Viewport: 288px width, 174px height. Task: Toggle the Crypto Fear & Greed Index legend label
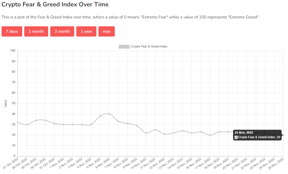(x=149, y=47)
